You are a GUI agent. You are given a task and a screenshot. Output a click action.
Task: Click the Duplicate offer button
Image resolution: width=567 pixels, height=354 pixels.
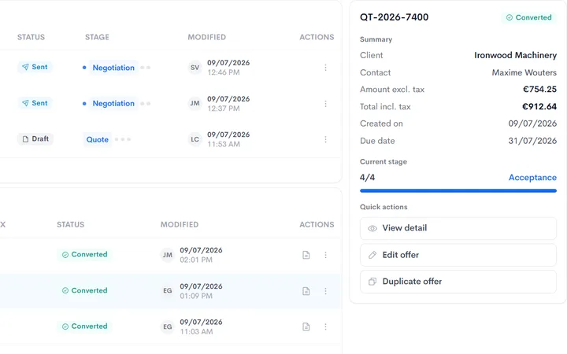click(458, 282)
